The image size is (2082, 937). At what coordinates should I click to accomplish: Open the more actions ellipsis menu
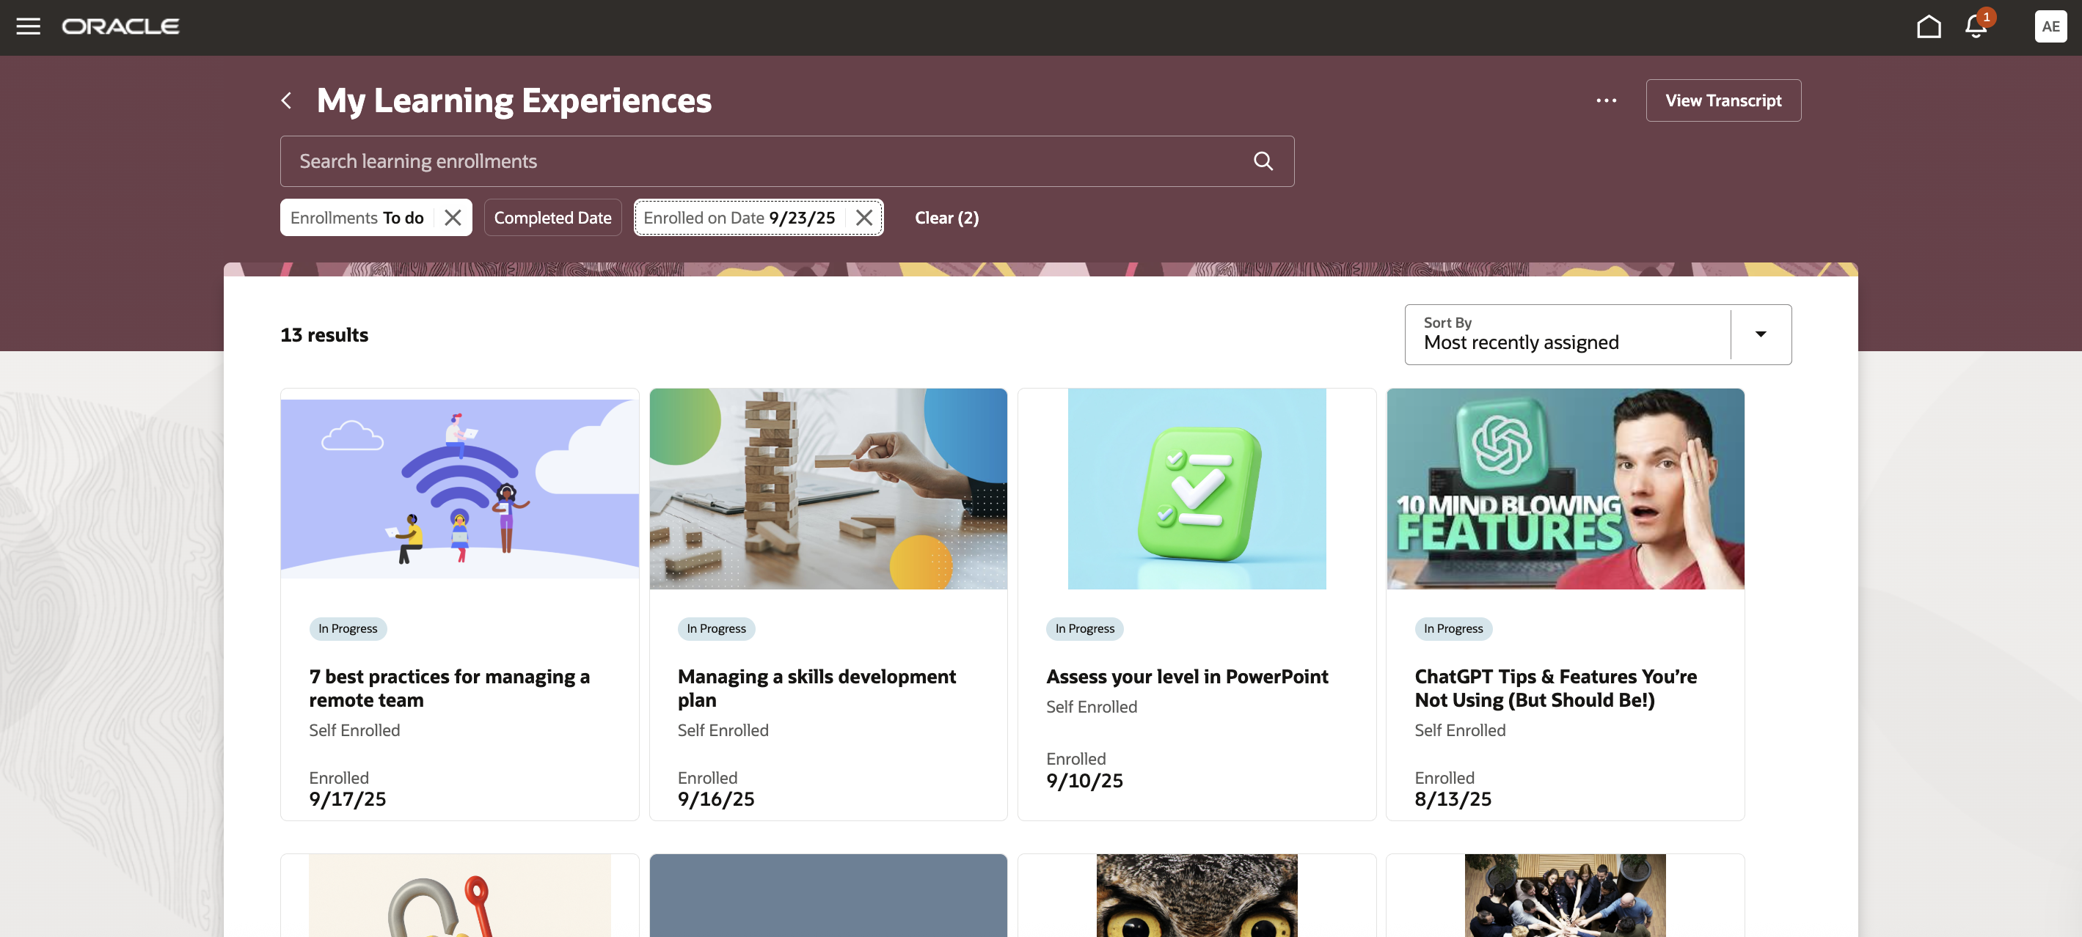click(1606, 100)
